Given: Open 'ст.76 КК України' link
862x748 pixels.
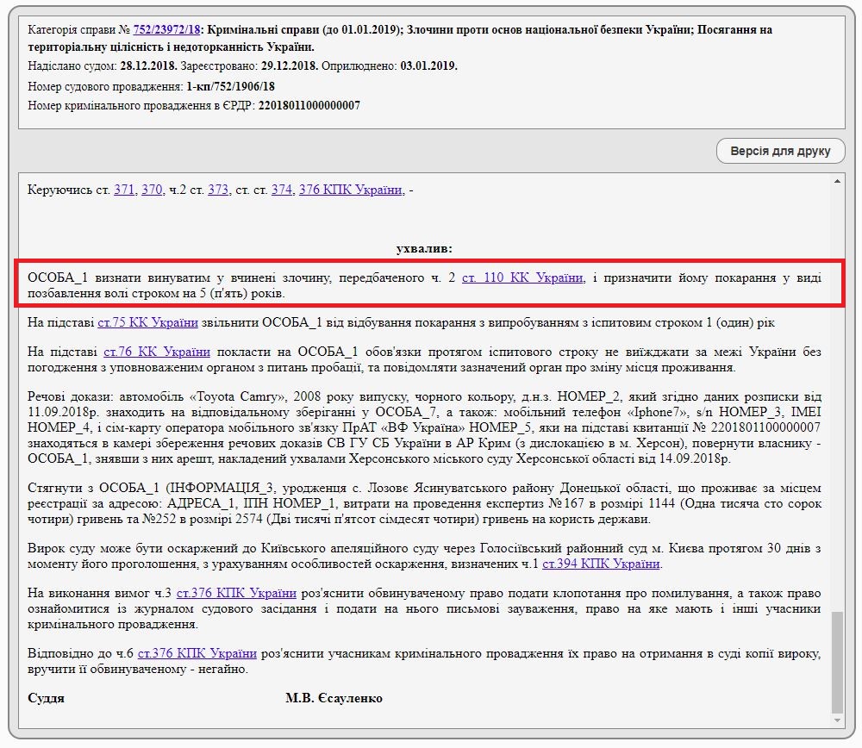Looking at the screenshot, I should point(157,352).
